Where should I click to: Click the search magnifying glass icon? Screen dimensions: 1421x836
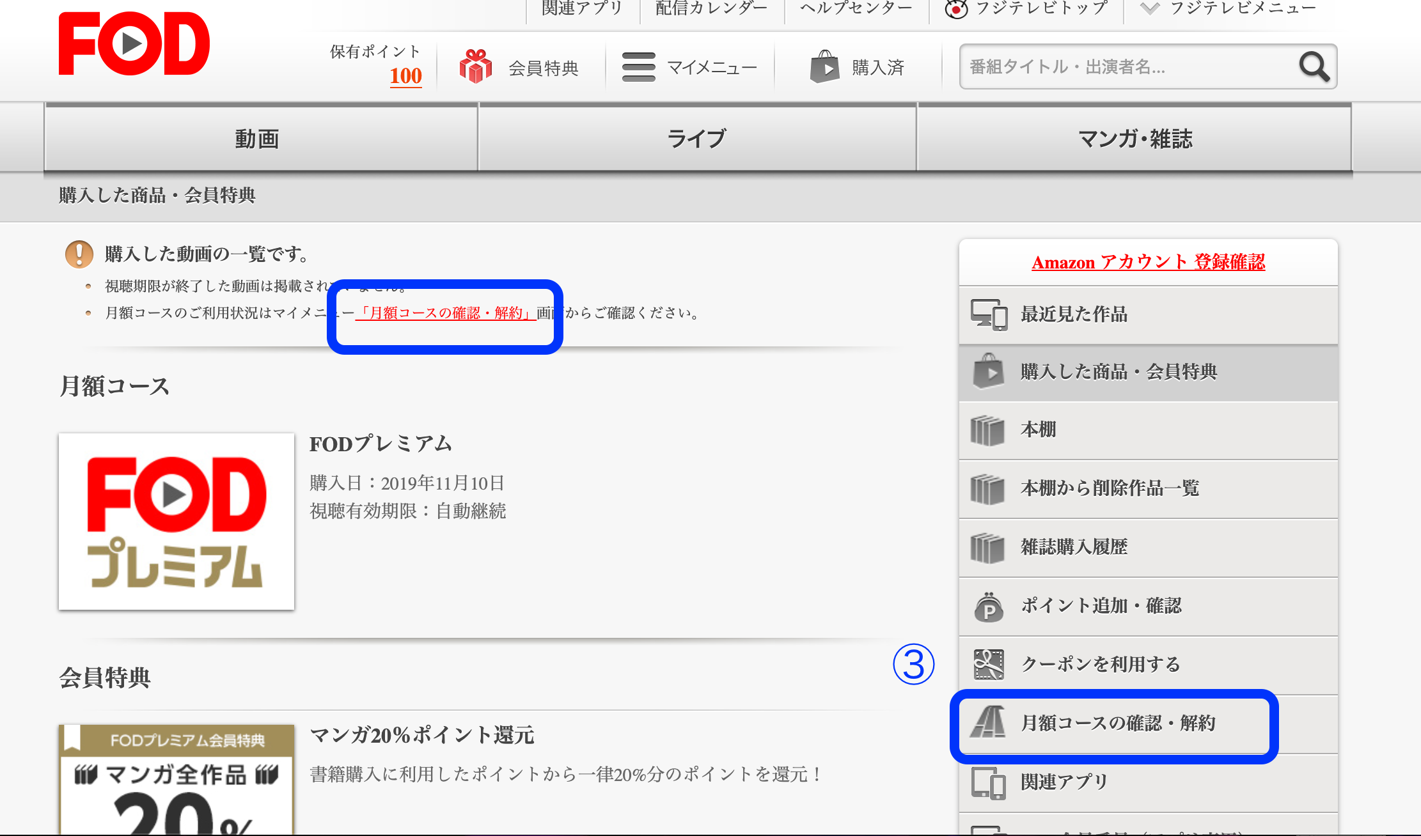coord(1314,66)
